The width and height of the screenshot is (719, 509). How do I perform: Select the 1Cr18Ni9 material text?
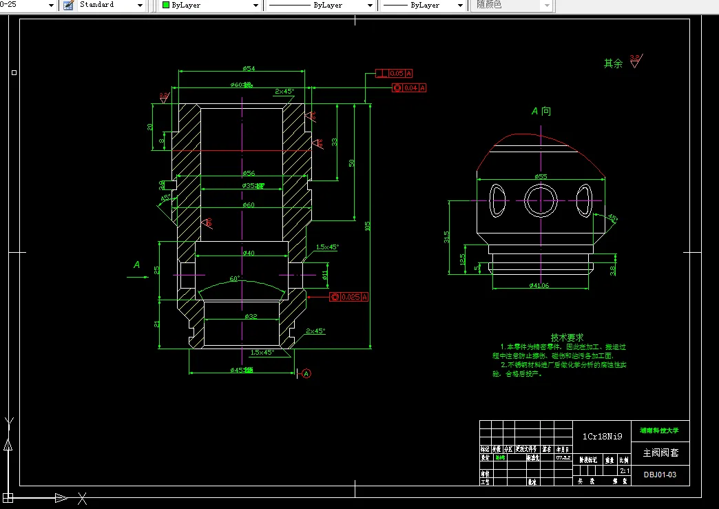602,436
